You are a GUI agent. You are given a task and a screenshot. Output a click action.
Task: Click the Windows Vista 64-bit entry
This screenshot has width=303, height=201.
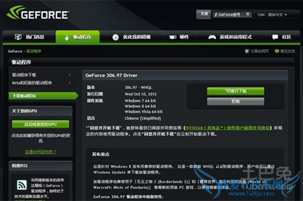pos(144,112)
